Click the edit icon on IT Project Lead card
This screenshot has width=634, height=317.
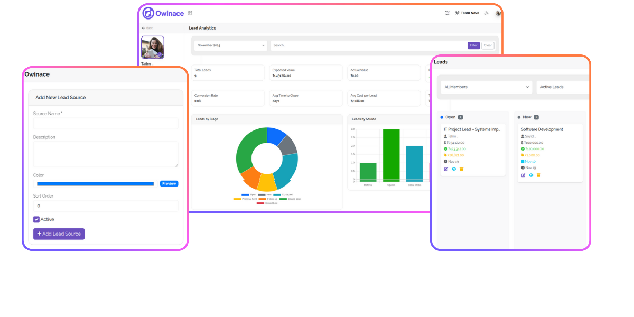446,169
